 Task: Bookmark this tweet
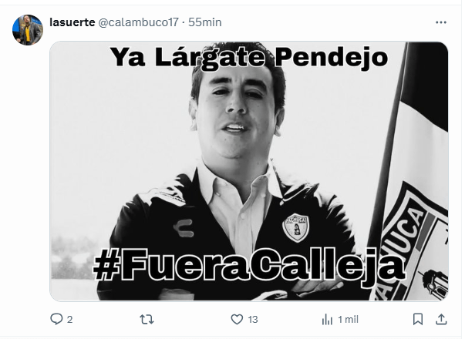(418, 320)
